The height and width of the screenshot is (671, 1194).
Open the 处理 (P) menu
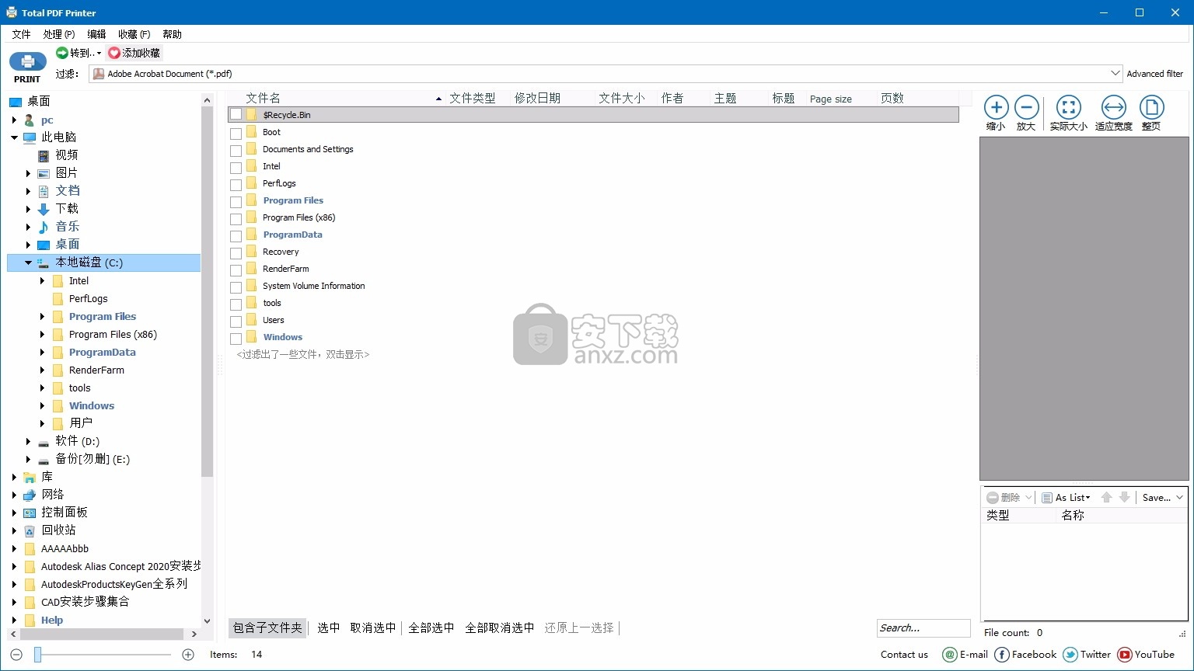[x=59, y=34]
